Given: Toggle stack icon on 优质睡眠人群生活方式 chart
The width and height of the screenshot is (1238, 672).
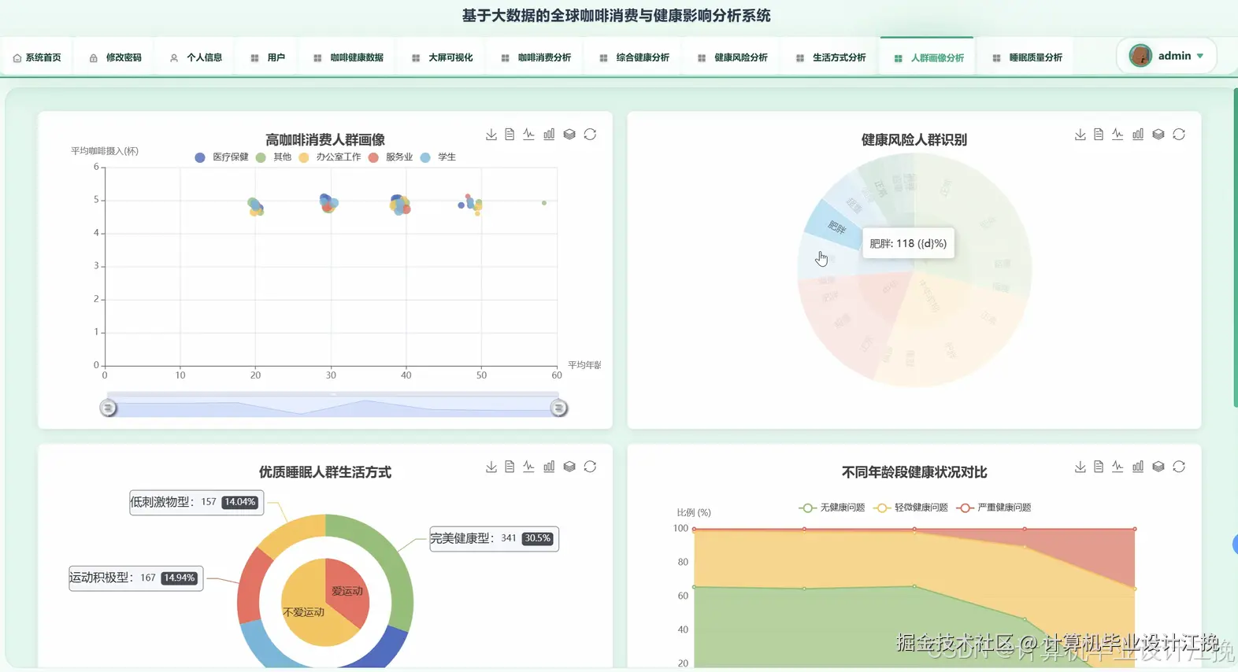Looking at the screenshot, I should (x=569, y=467).
